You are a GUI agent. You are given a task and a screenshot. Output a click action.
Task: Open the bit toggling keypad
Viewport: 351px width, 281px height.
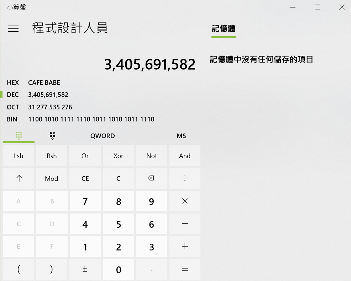pyautogui.click(x=52, y=135)
